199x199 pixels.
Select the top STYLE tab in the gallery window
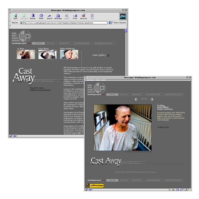[x=124, y=95]
